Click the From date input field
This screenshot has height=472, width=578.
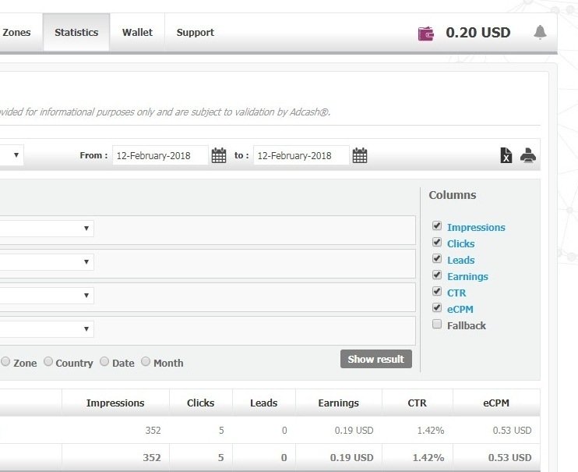(160, 155)
